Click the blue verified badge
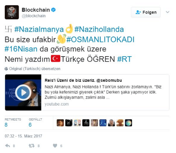The image size is (176, 153). pyautogui.click(x=53, y=10)
